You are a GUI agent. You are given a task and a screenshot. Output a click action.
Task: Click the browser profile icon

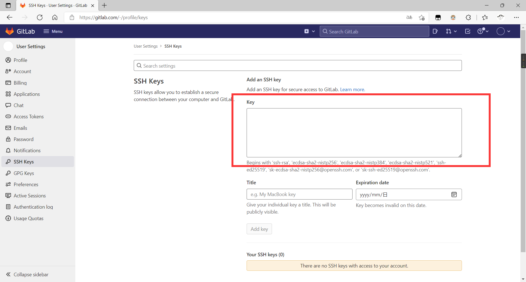point(501,18)
